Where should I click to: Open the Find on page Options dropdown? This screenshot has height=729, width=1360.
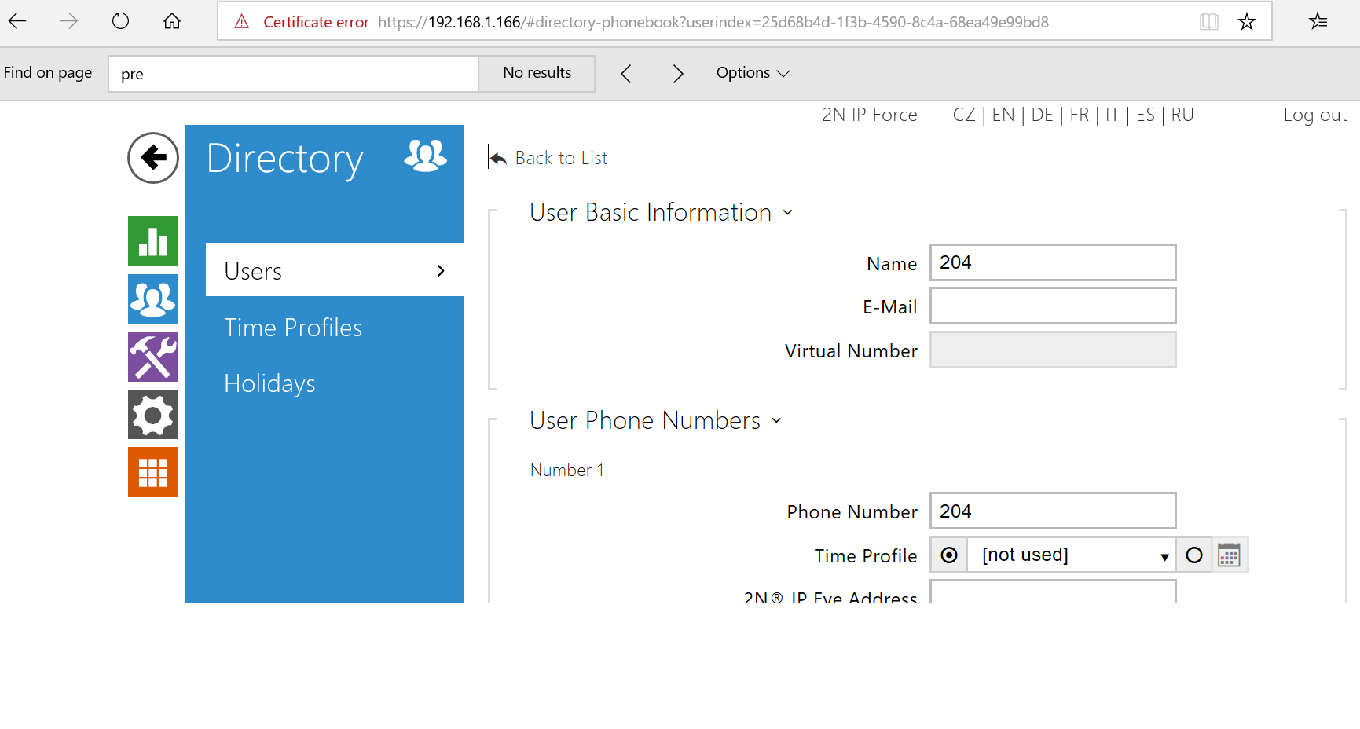(752, 73)
